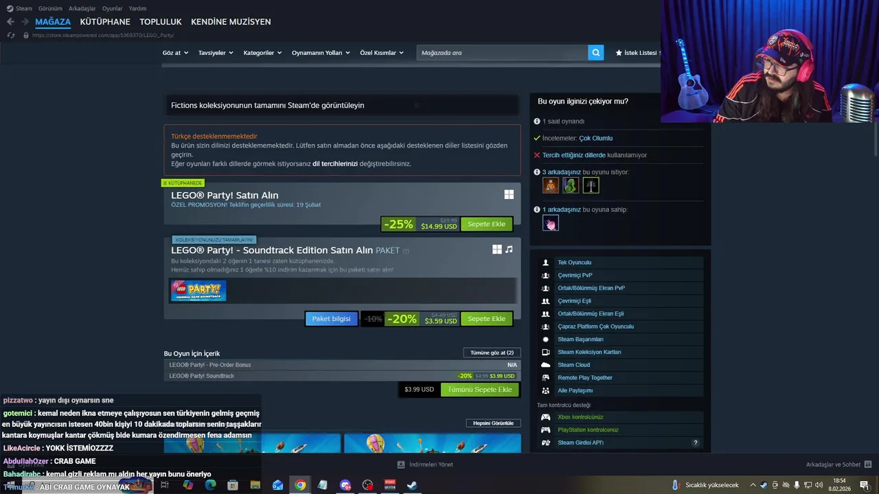Open the KENDINE MUZISYEN profile tab

point(231,22)
